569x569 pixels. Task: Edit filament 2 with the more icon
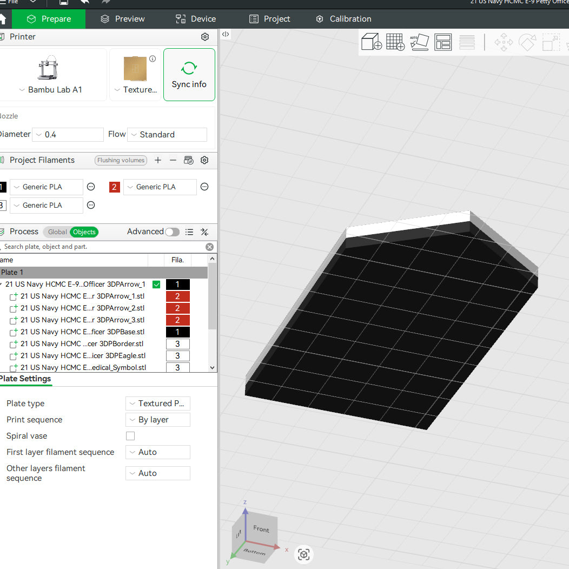tap(204, 187)
